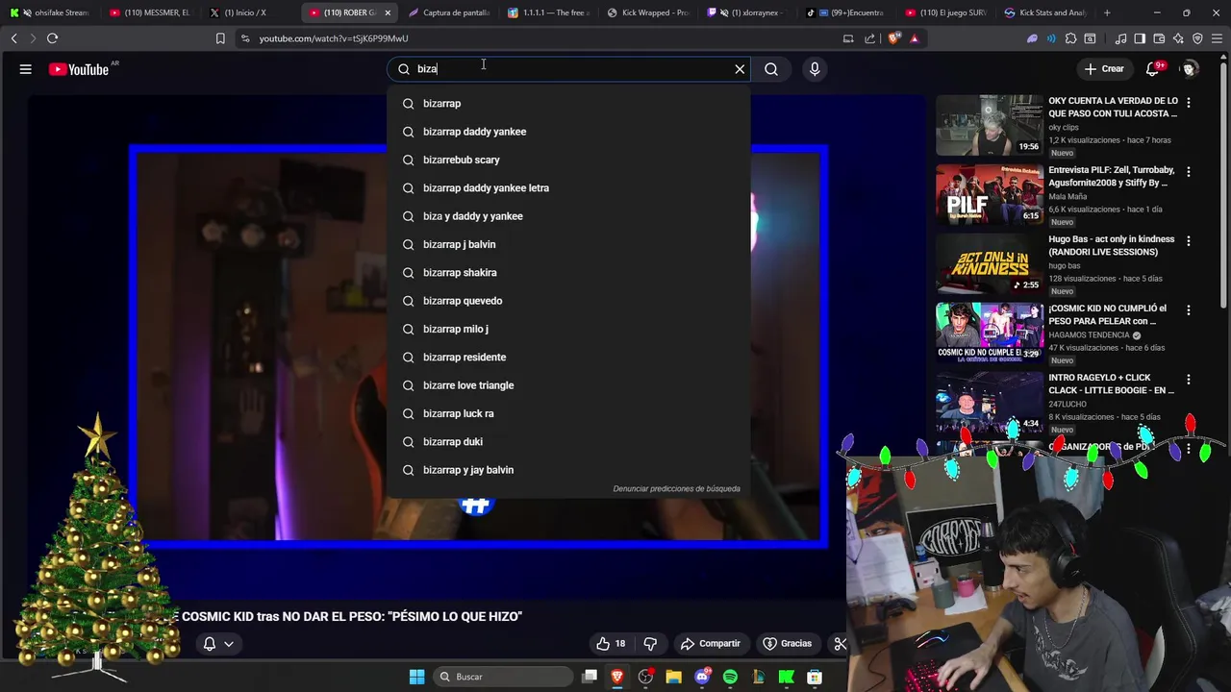Reload the page in browser toolbar
Screen dimensions: 1231x692
(x=52, y=38)
